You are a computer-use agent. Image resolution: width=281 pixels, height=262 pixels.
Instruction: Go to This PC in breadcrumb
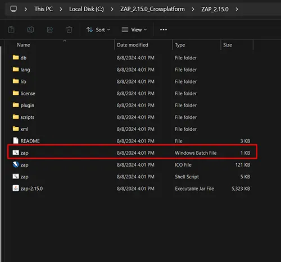(43, 9)
